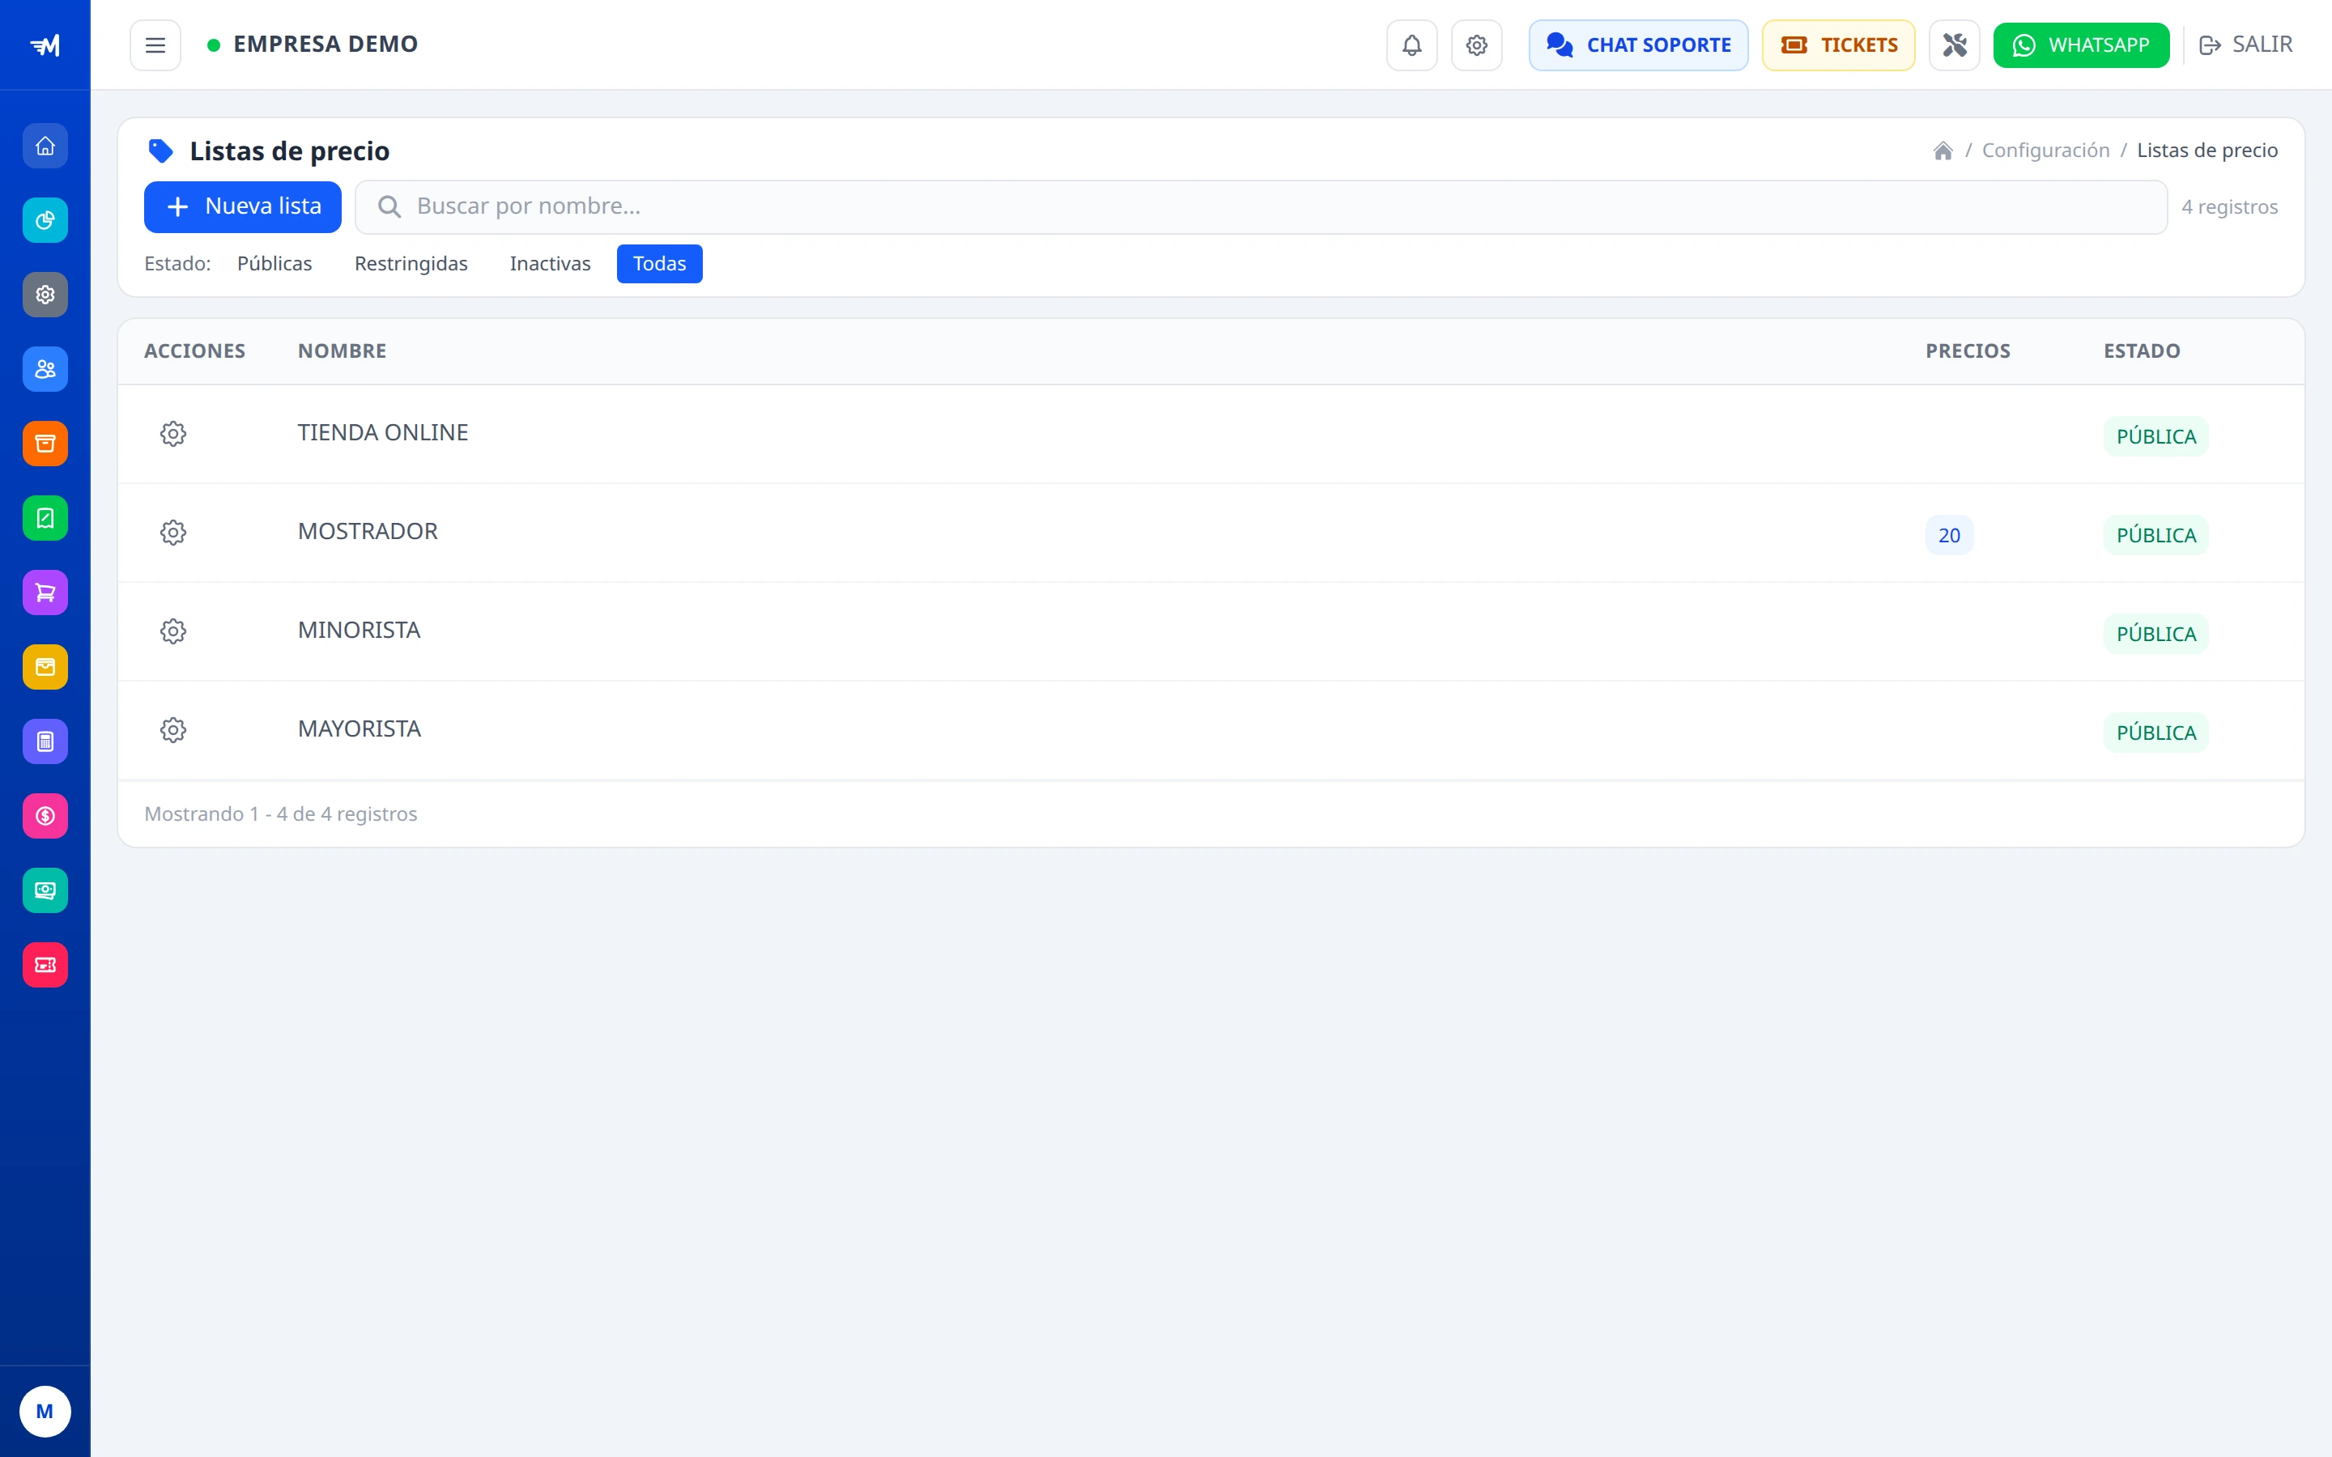Screen dimensions: 2332x1457
Task: Open the teal cash bills icon
Action: (x=45, y=890)
